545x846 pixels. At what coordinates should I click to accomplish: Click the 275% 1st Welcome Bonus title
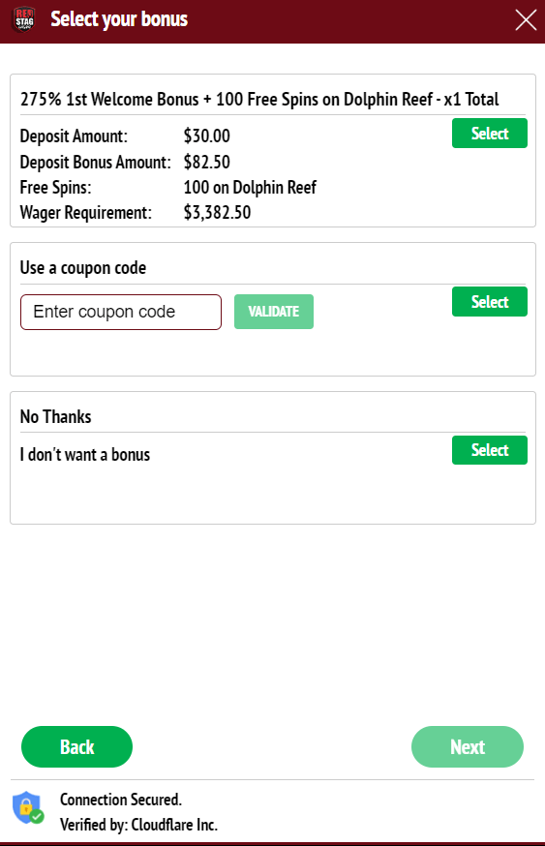pyautogui.click(x=259, y=100)
